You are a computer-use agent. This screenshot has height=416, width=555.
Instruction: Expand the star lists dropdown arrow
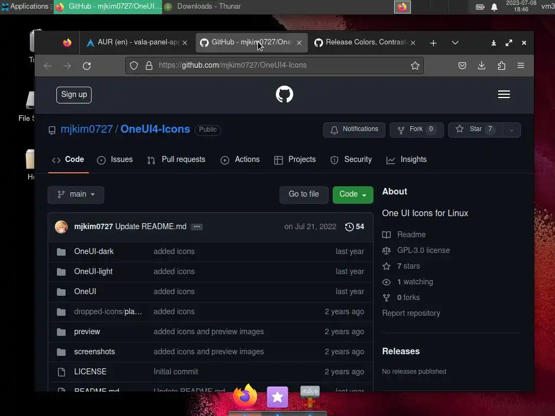click(x=512, y=130)
